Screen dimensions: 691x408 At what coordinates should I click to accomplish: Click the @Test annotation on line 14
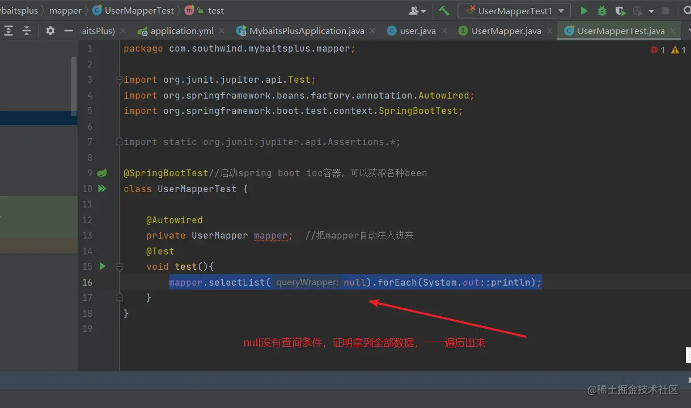pos(160,251)
